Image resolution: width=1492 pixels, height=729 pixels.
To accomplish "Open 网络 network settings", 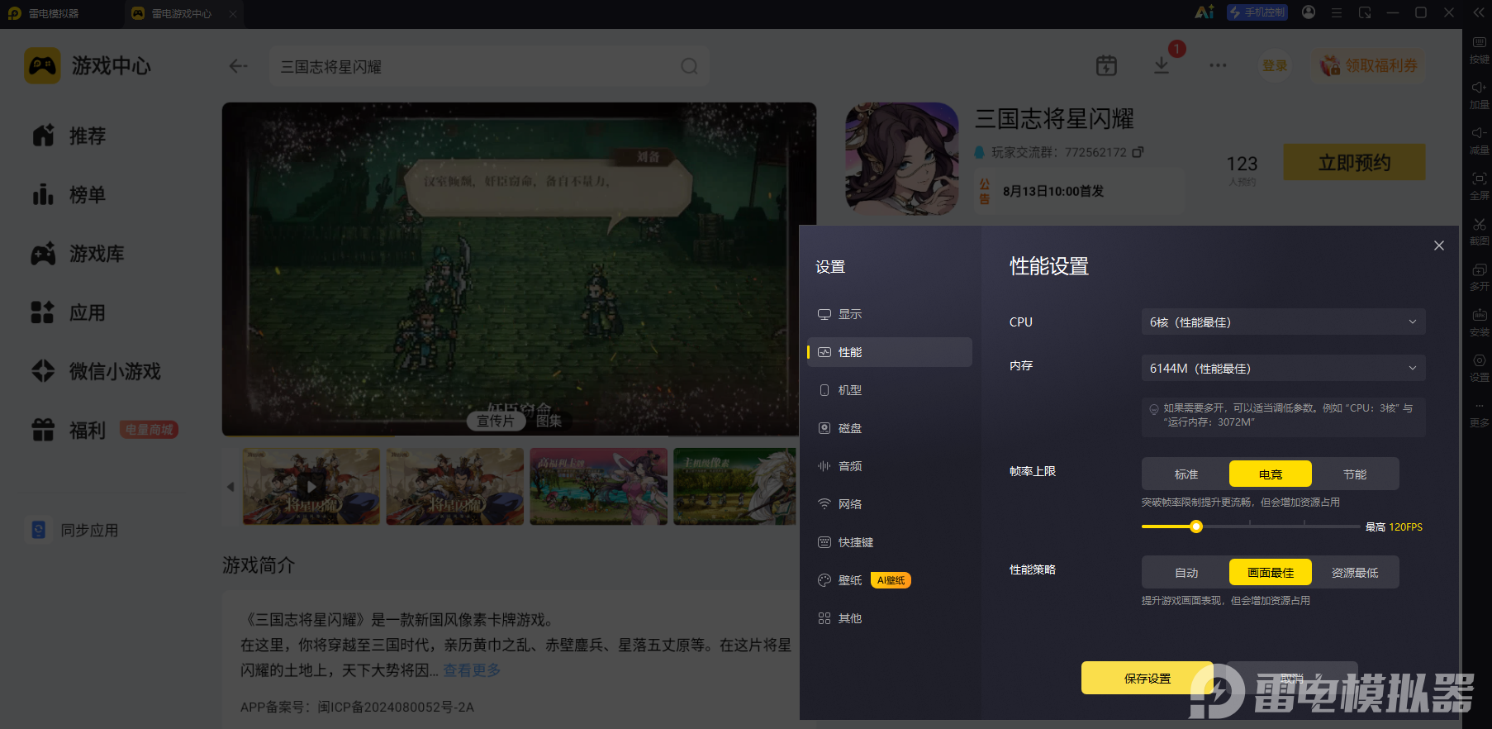I will (890, 504).
